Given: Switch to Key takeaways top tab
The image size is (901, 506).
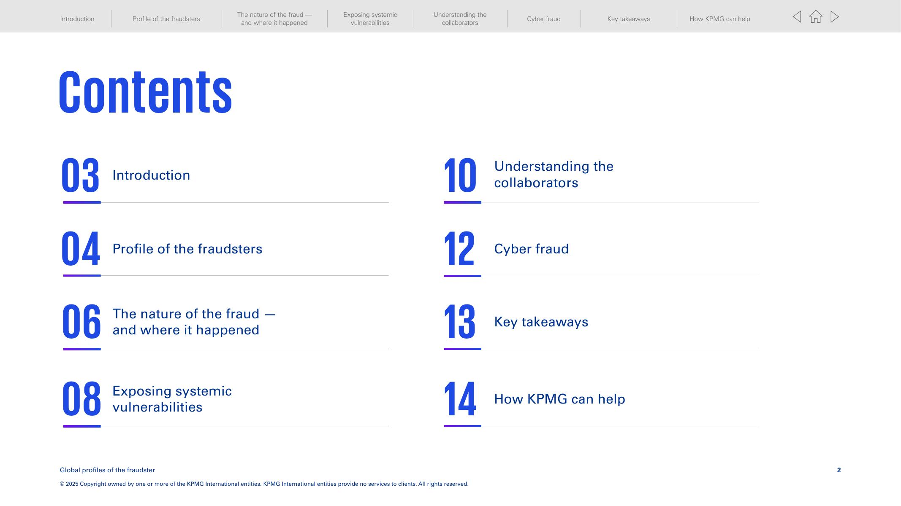Looking at the screenshot, I should (628, 19).
